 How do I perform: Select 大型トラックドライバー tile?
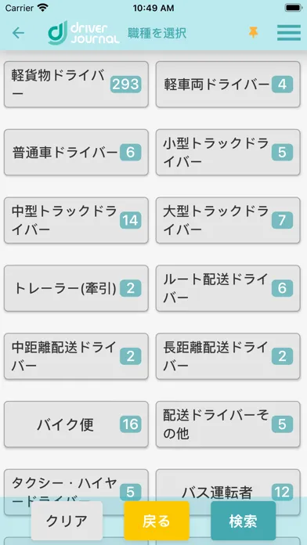click(228, 220)
